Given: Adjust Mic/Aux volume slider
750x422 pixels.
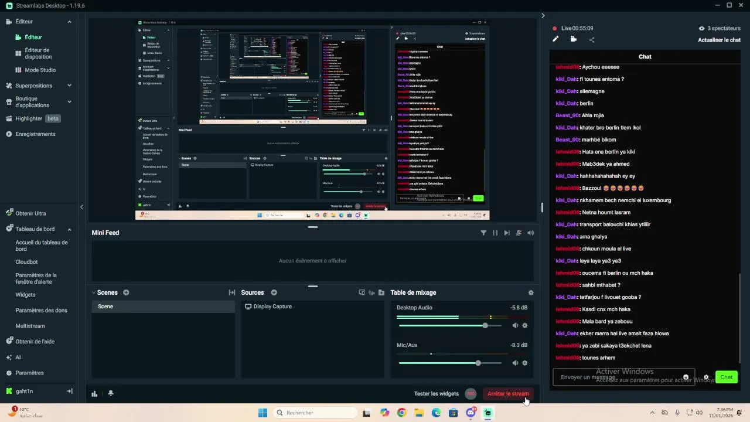Looking at the screenshot, I should click(450, 363).
